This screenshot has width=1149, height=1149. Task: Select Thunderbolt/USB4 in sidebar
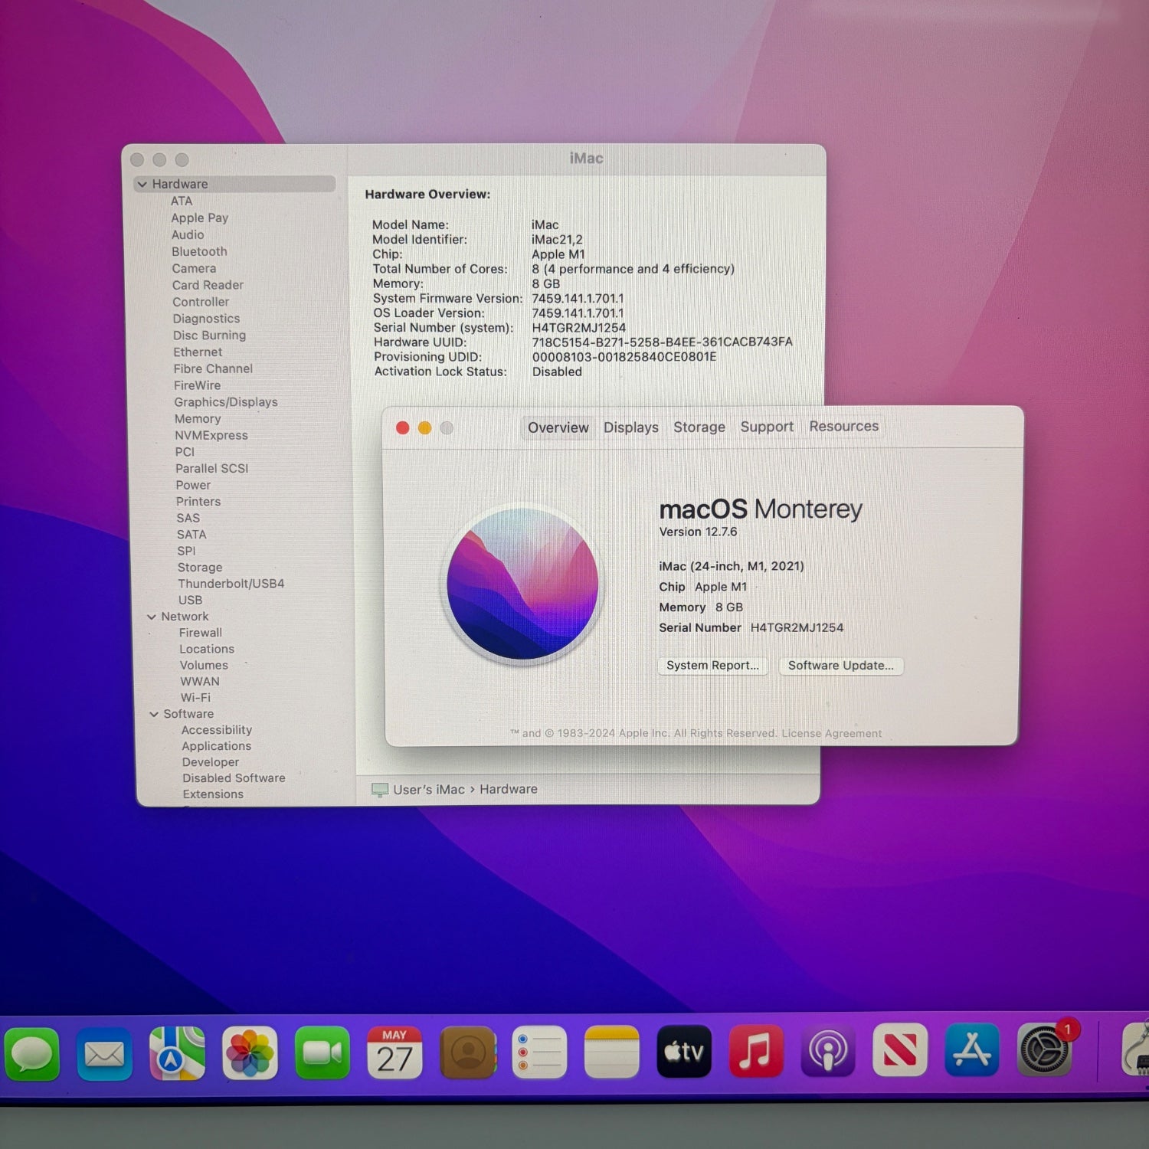(231, 584)
